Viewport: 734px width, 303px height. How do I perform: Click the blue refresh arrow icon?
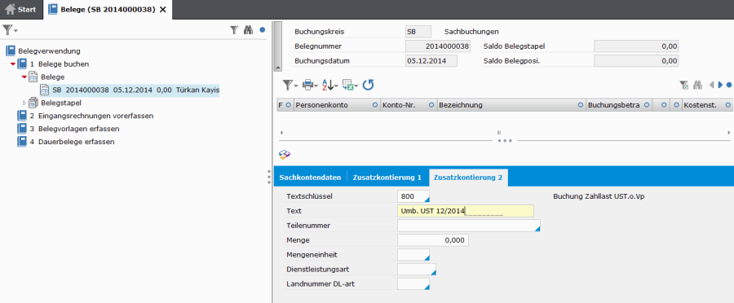pos(369,85)
